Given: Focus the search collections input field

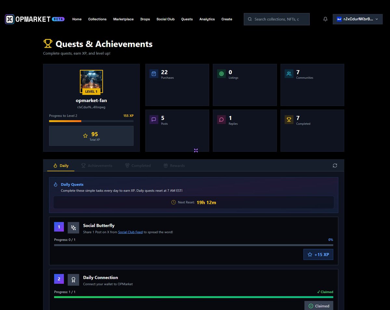Looking at the screenshot, I should pyautogui.click(x=277, y=19).
